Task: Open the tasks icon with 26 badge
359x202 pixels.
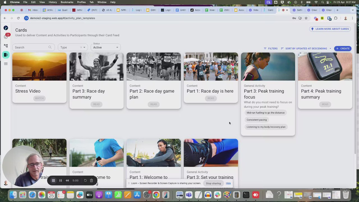Action: 6,36
